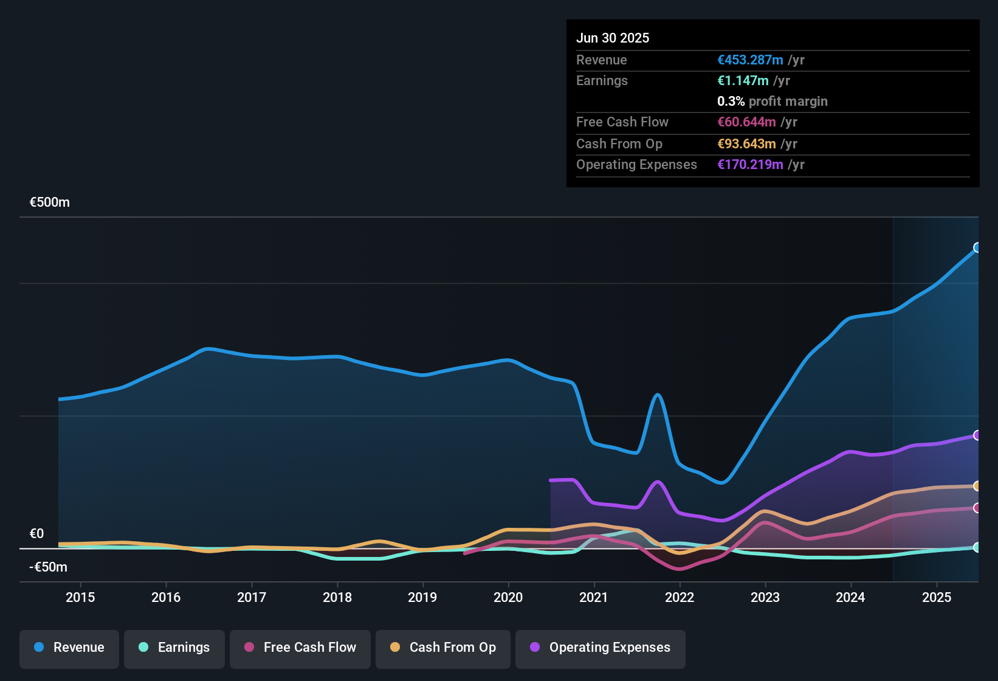
Task: Select the Operating Expenses endpoint marker
Action: pos(977,435)
